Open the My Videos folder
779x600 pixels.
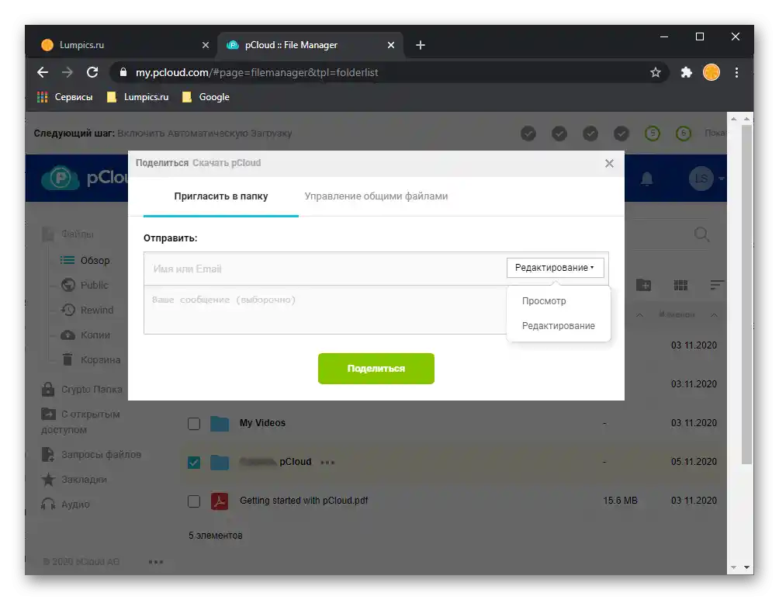click(x=262, y=423)
